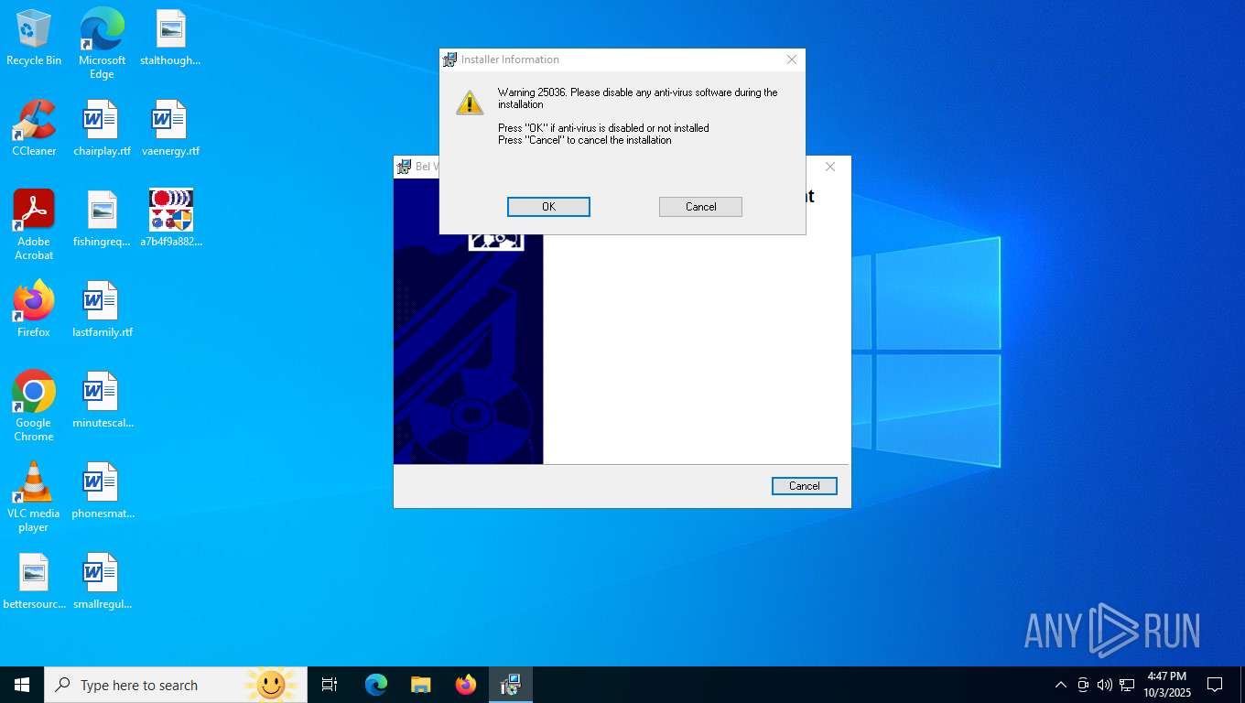Open Microsoft Edge from the taskbar

pyautogui.click(x=376, y=685)
